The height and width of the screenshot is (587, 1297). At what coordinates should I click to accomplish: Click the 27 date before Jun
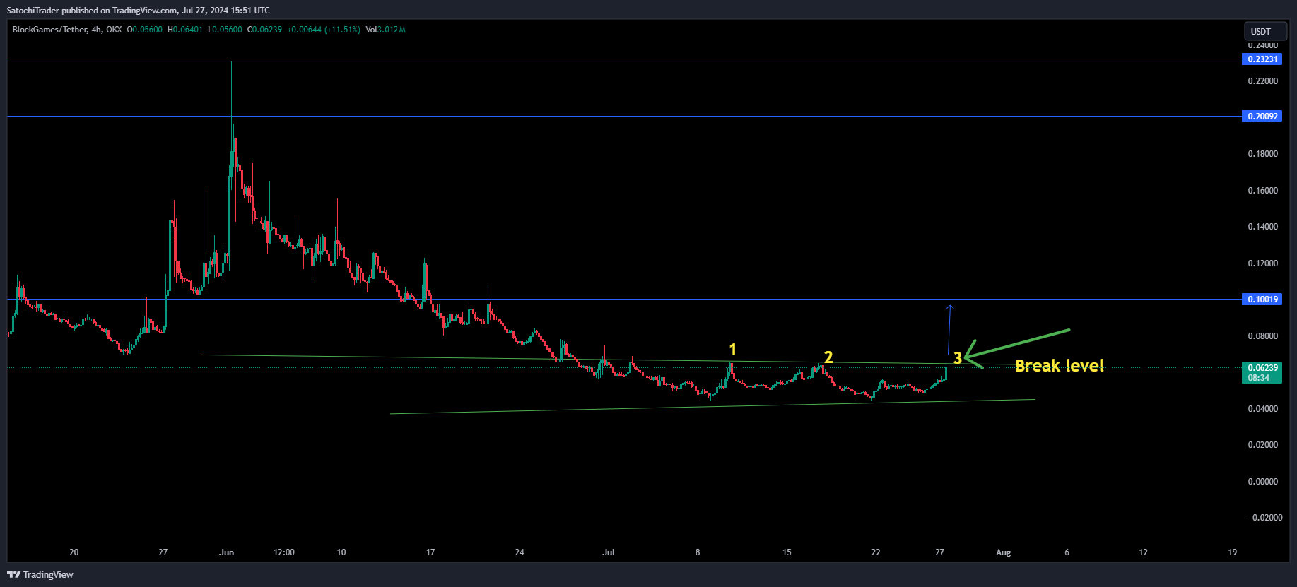click(x=163, y=552)
